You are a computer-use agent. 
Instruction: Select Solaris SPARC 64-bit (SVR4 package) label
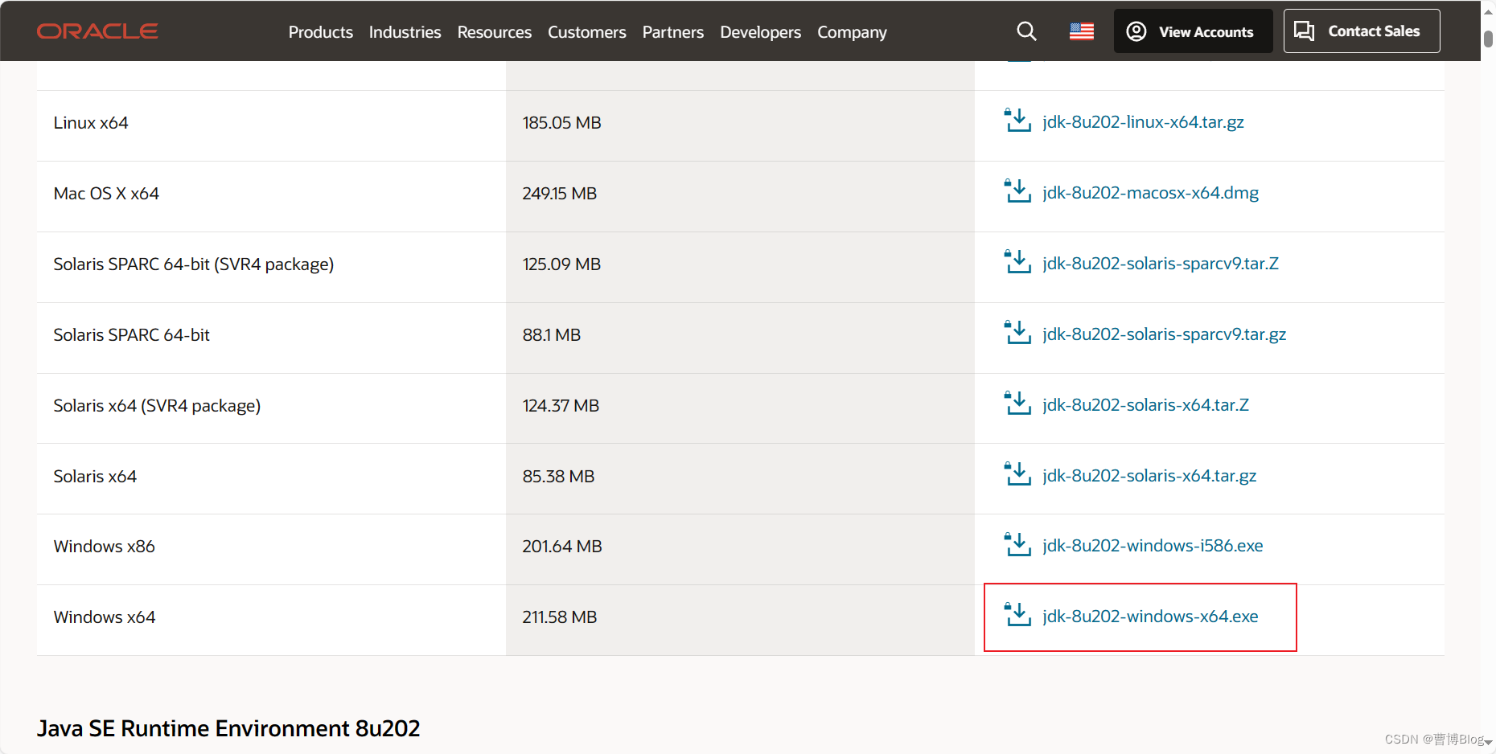click(193, 264)
